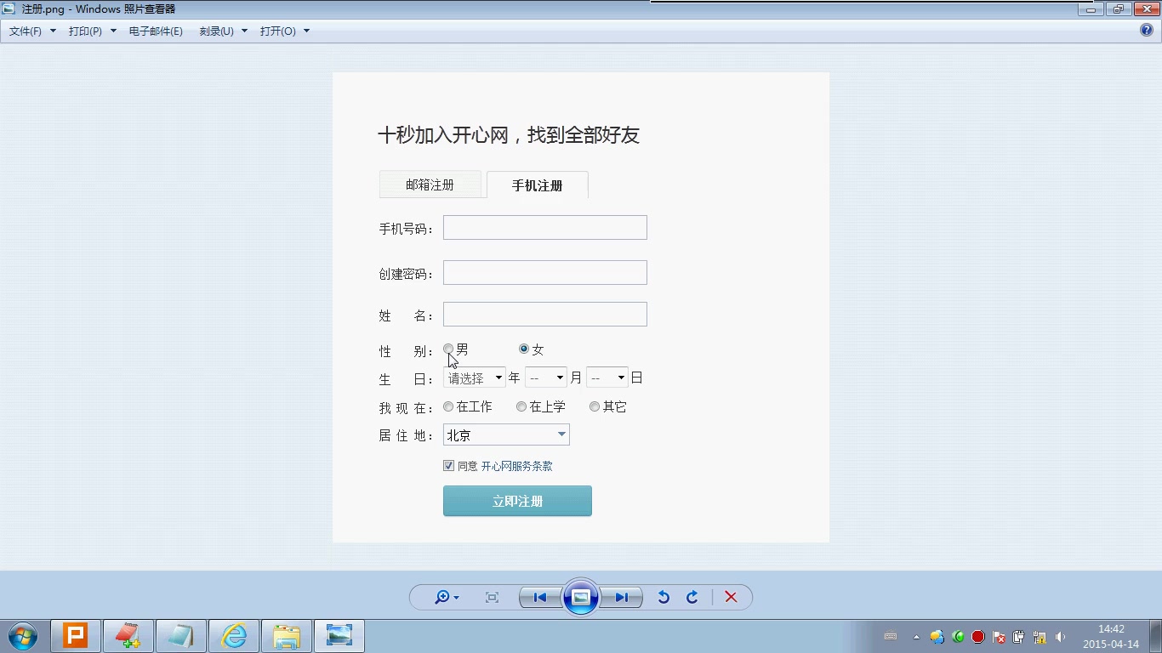Click the volume speaker tray icon
Image resolution: width=1162 pixels, height=653 pixels.
[x=1060, y=636]
